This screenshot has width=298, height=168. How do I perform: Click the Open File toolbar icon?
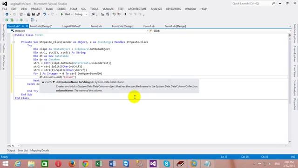28,14
